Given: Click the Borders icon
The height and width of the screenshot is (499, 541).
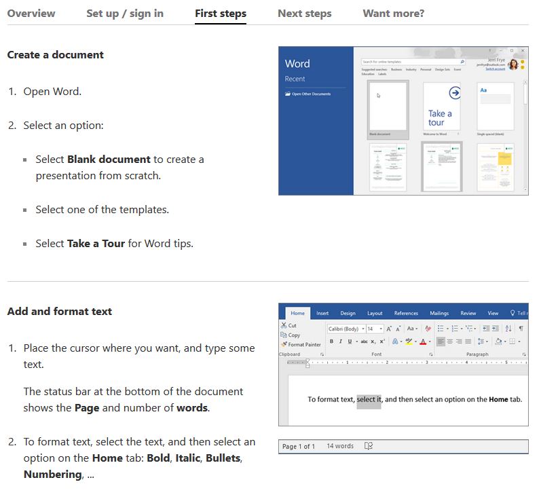Looking at the screenshot, I should click(x=512, y=341).
